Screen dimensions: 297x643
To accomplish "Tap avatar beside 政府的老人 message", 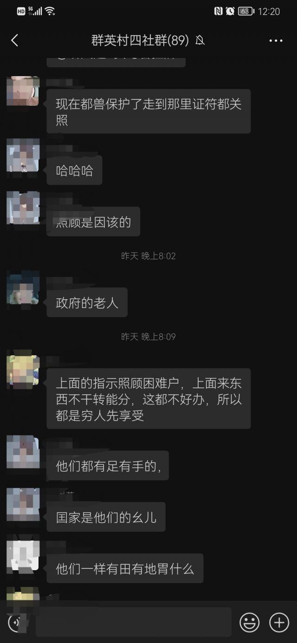I will pos(23,288).
